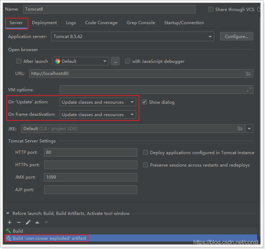Open the On frame deactivation dropdown
The height and width of the screenshot is (249, 265).
click(98, 115)
